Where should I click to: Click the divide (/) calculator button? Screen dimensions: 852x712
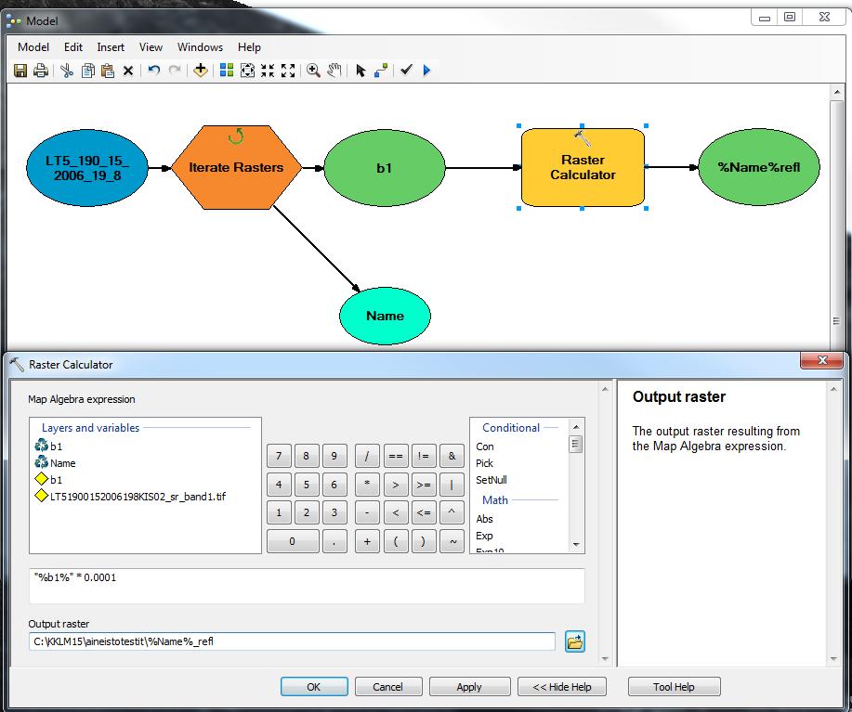click(x=367, y=456)
